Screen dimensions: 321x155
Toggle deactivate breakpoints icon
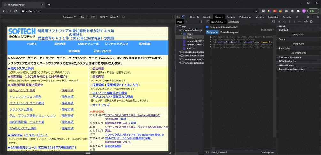pos(306,22)
